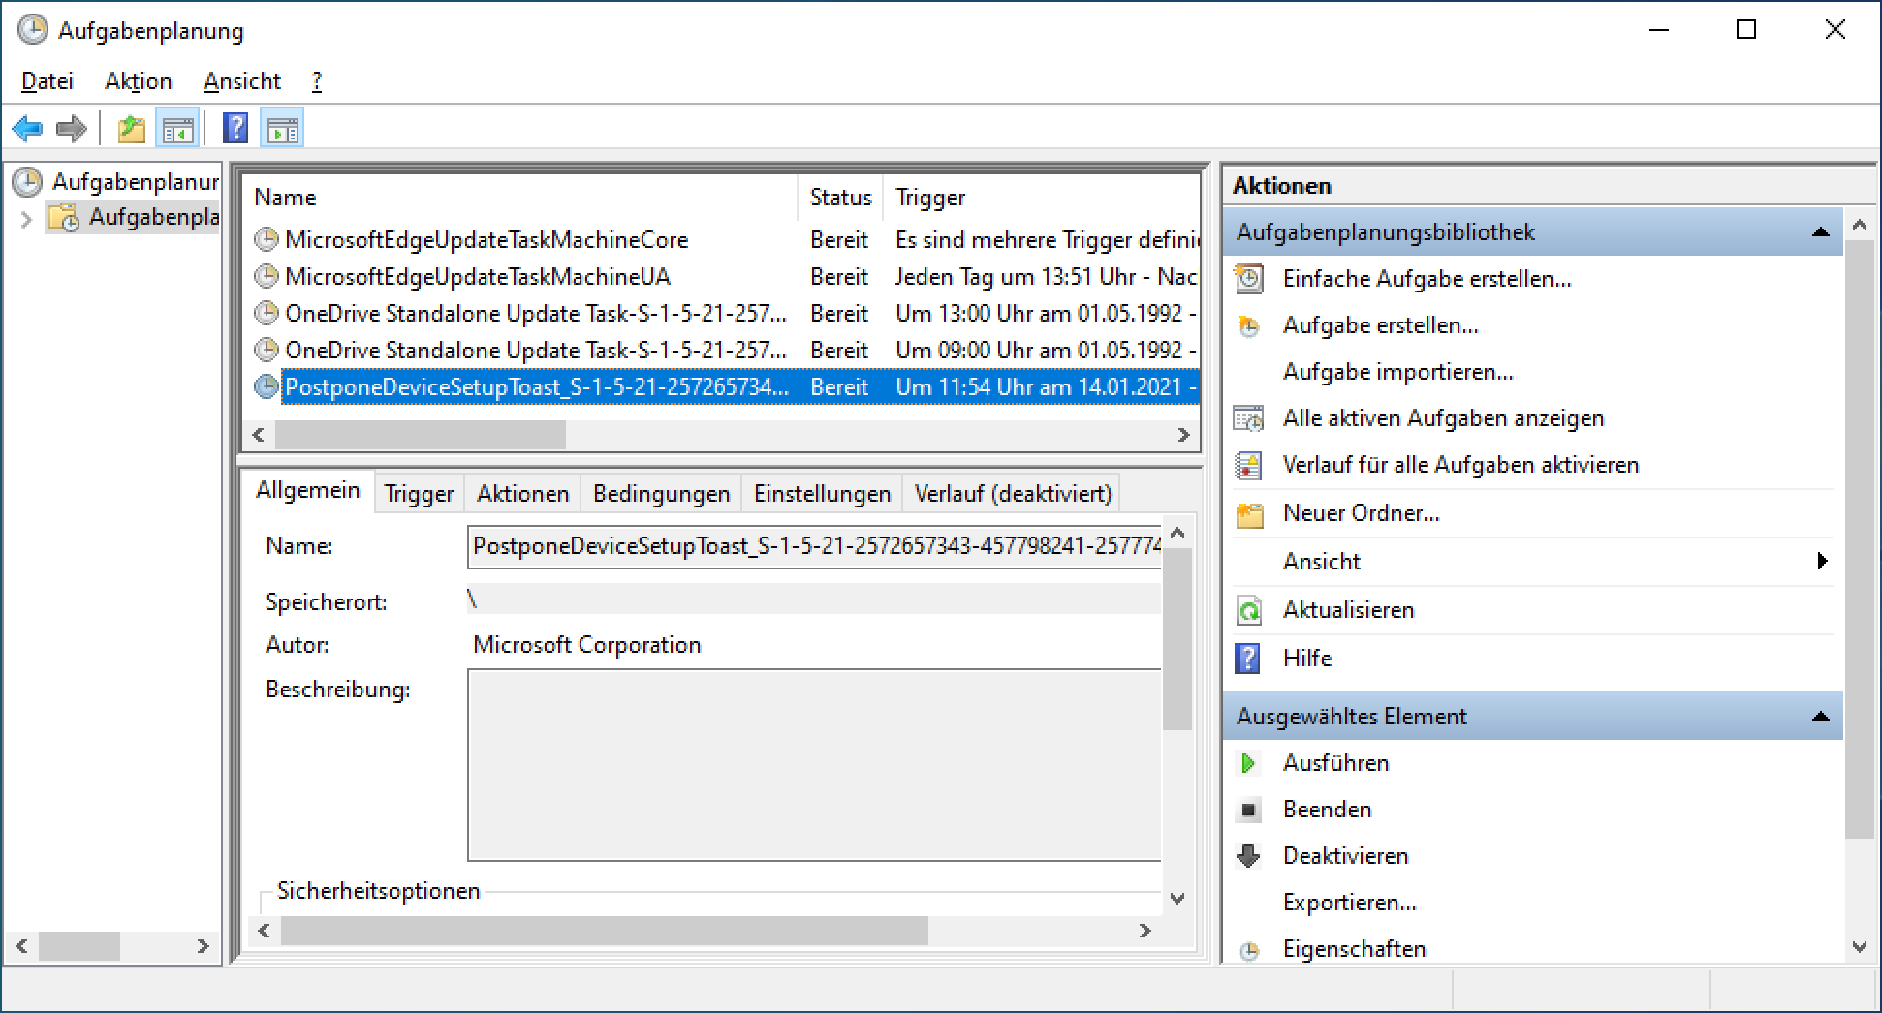Stop the task with Beenden
1882x1013 pixels.
tap(1327, 810)
